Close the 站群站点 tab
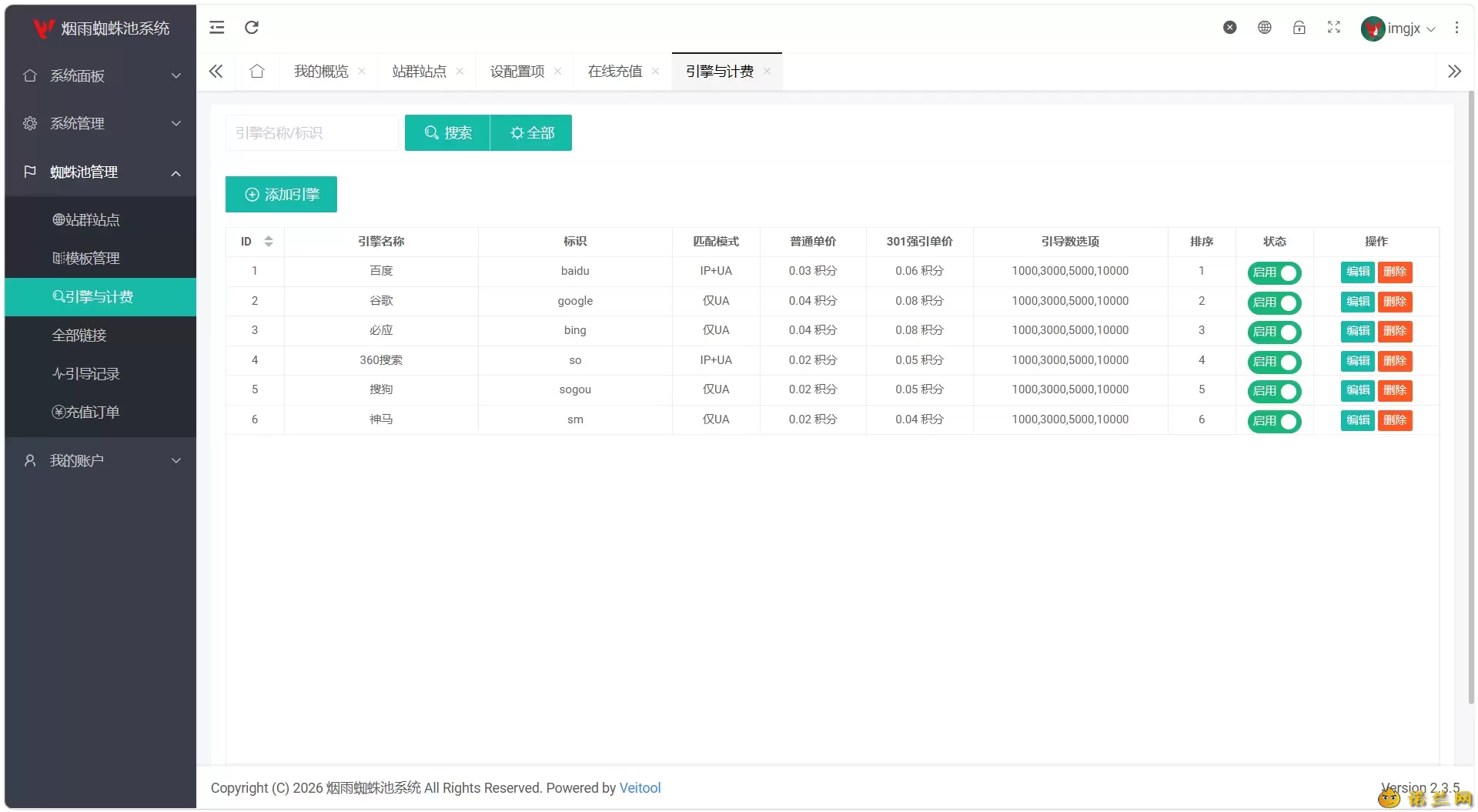 [460, 72]
